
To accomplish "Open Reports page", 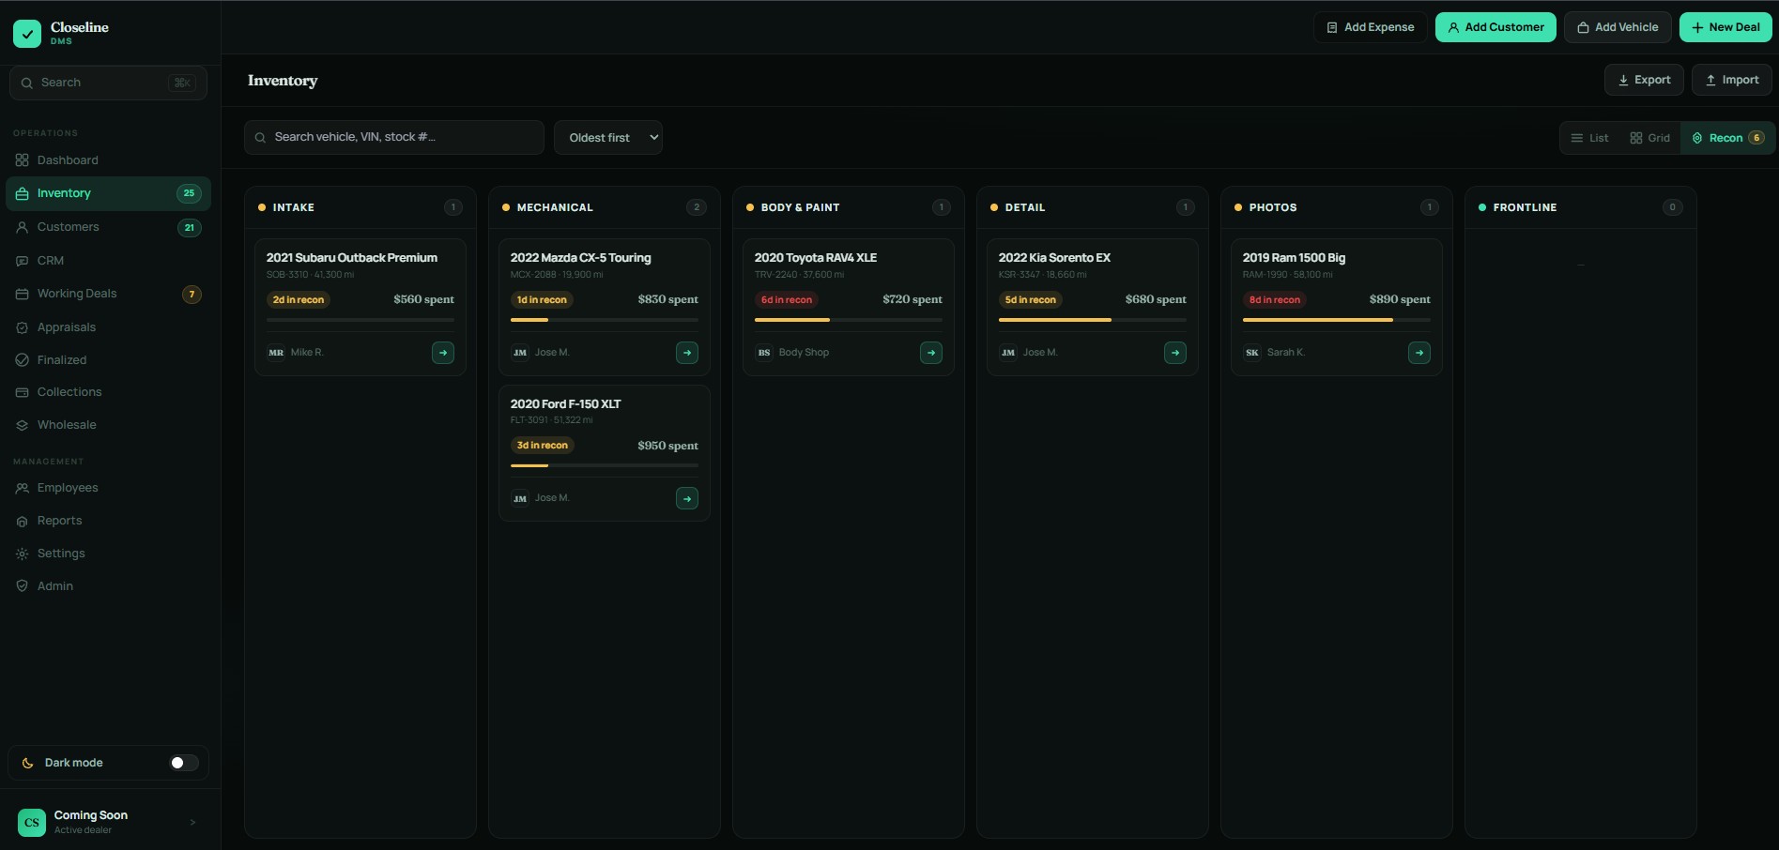I will (108, 521).
